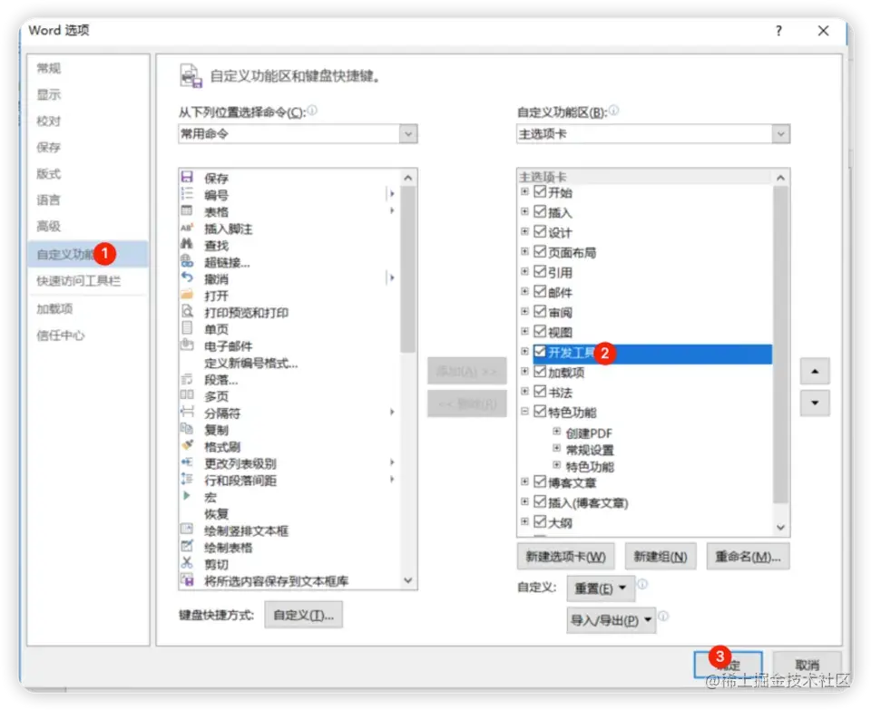Expand the 常规设置 group

(x=556, y=448)
